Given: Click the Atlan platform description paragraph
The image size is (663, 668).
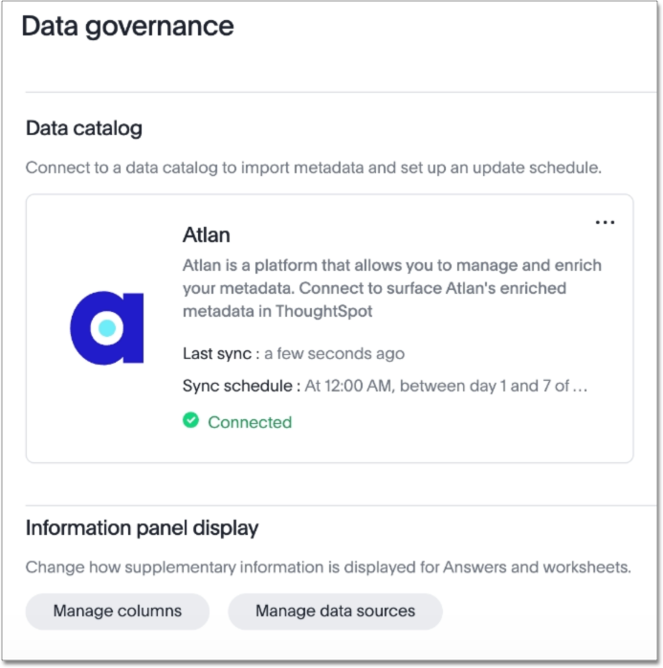Looking at the screenshot, I should (392, 287).
